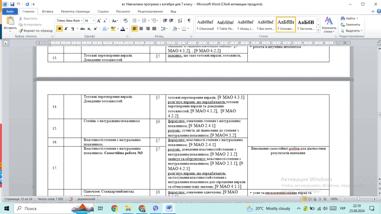
Task: Switch to Вставка tab
Action: pos(47,11)
